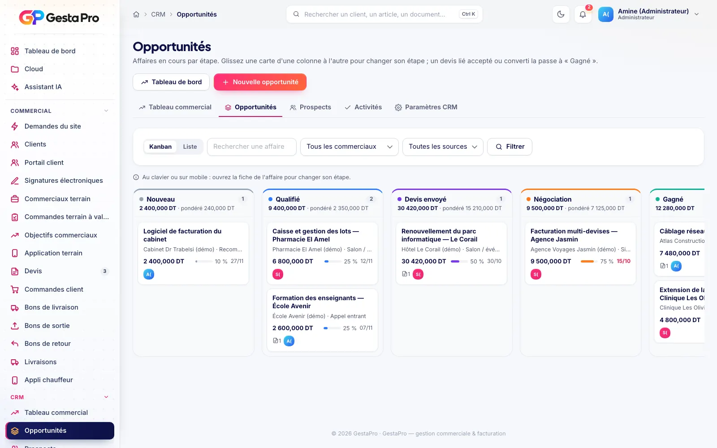Open Commandes client cart item
The height and width of the screenshot is (448, 717).
(60, 289)
